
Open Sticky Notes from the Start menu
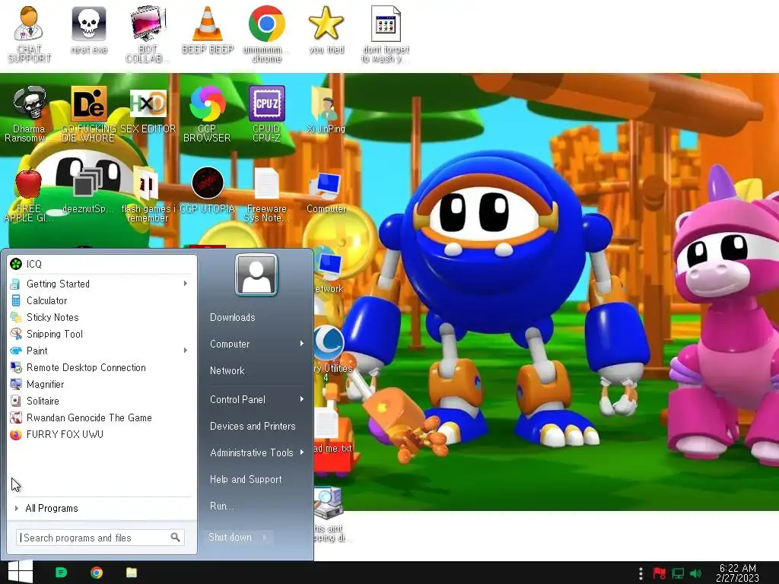tap(102, 317)
